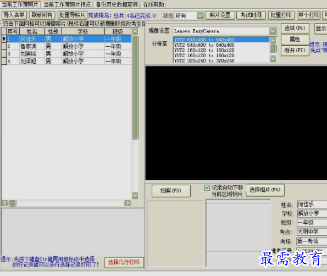The width and height of the screenshot is (327, 276).
Task: Click the 考点 input field with 大明中学
Action: pyautogui.click(x=312, y=231)
